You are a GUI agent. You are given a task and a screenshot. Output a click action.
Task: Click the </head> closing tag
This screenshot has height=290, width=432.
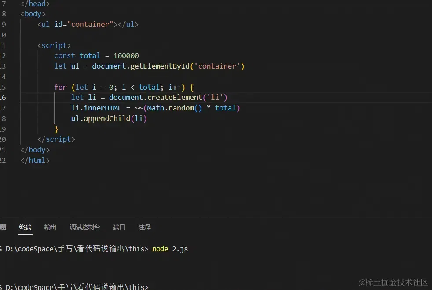pos(35,4)
